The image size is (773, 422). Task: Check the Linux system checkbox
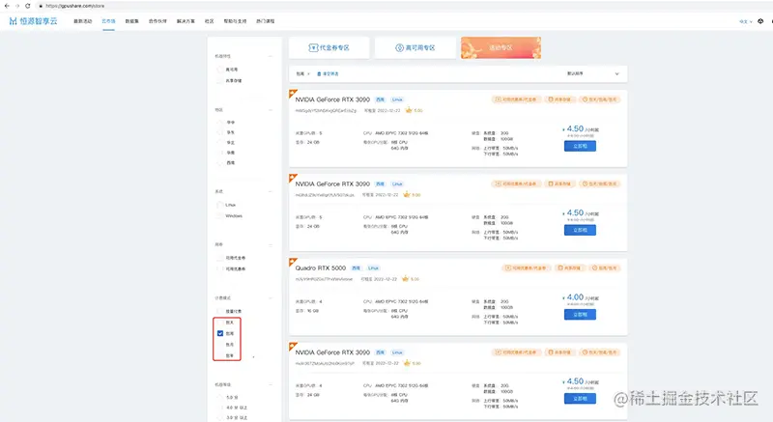(x=220, y=205)
